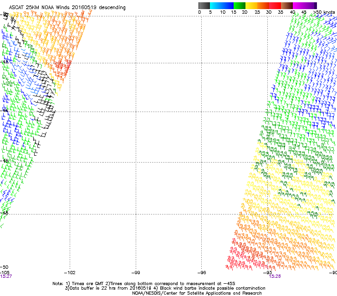Click legend tick label 10

coord(223,12)
